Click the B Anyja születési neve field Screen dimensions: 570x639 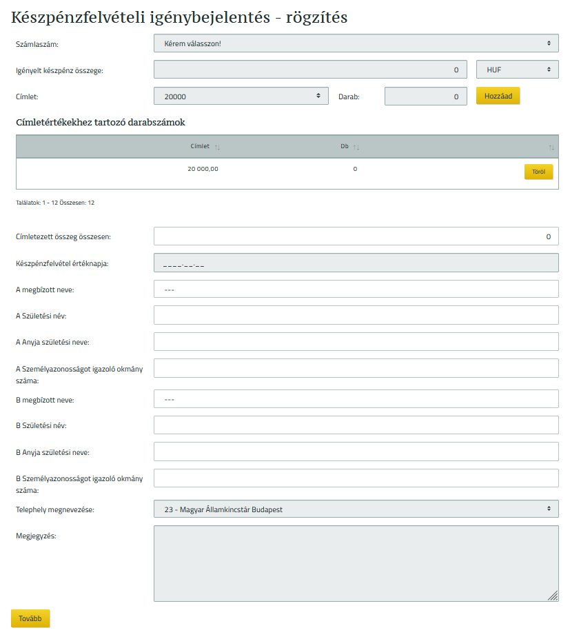click(x=356, y=452)
